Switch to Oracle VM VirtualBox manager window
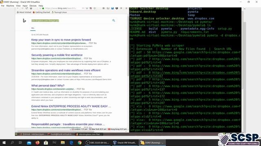 tap(125, 142)
